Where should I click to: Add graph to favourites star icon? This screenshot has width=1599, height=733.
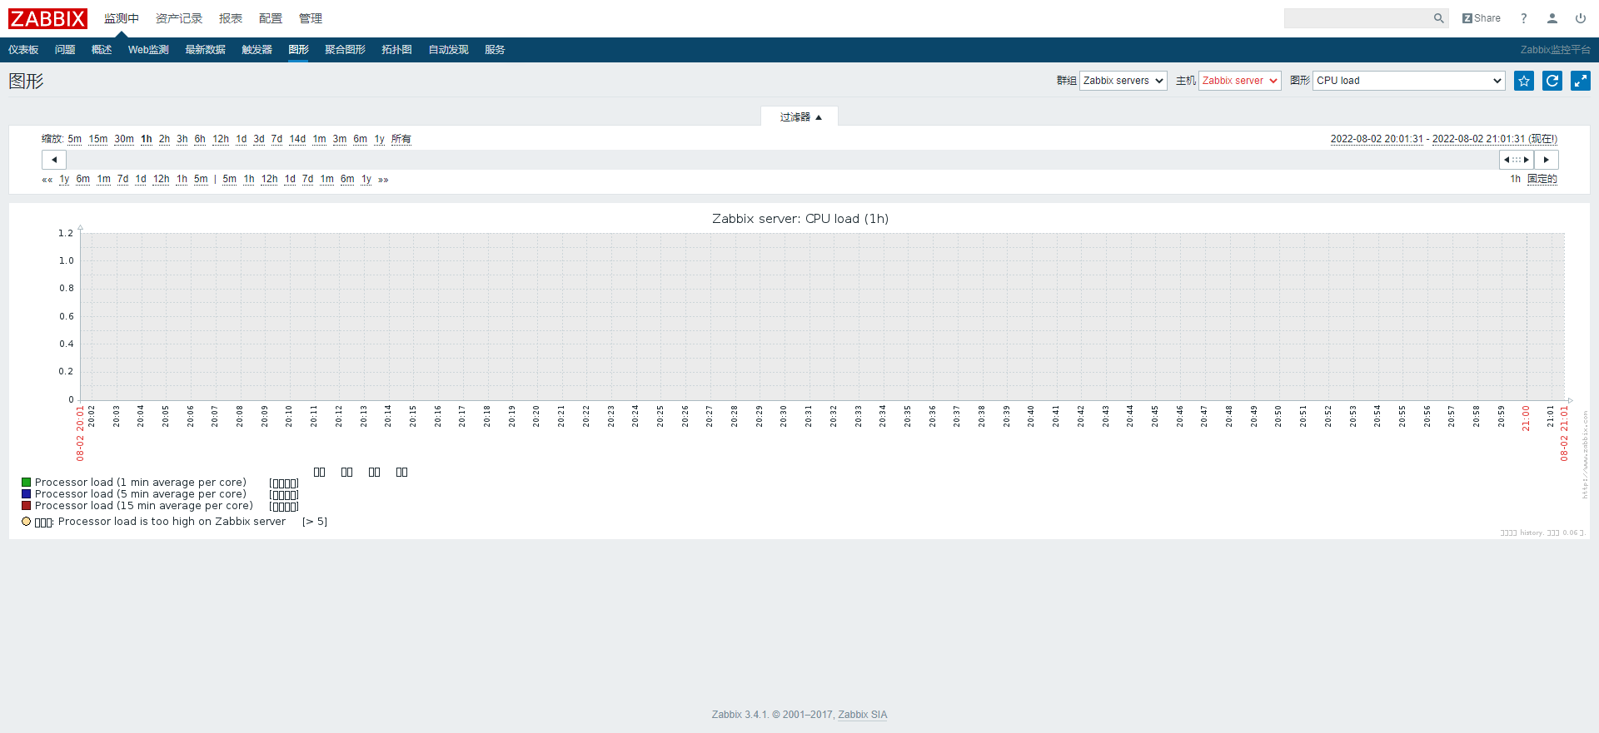pyautogui.click(x=1524, y=81)
